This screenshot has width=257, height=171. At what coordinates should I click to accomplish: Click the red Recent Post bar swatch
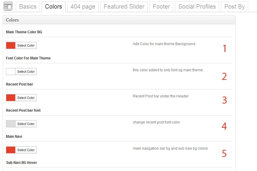tap(11, 98)
